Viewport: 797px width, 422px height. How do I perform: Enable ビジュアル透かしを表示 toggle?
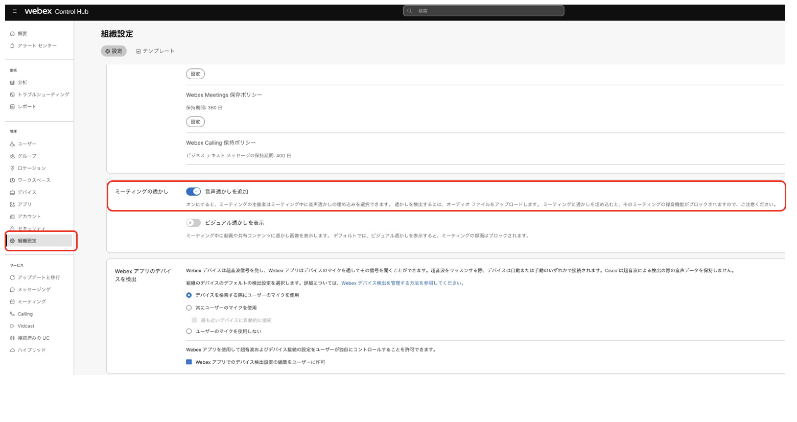tap(193, 223)
